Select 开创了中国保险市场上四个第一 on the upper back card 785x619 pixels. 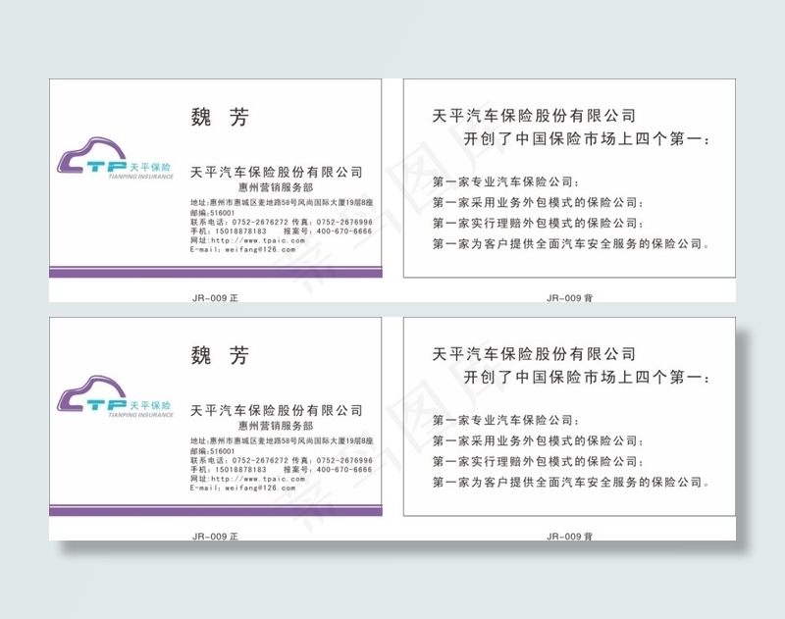click(587, 138)
